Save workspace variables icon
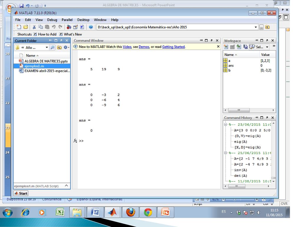 pos(245,47)
